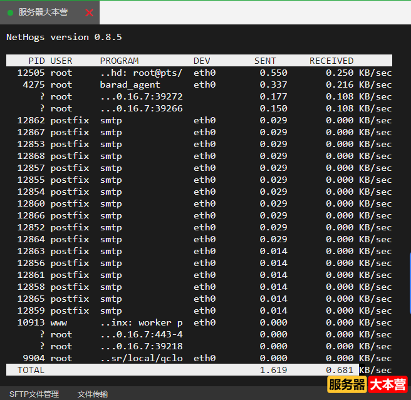Select PID 12854 postfix row
Image resolution: width=411 pixels, height=400 pixels.
pyautogui.click(x=199, y=192)
